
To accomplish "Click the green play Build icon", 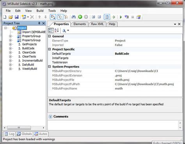I will 121,17.
